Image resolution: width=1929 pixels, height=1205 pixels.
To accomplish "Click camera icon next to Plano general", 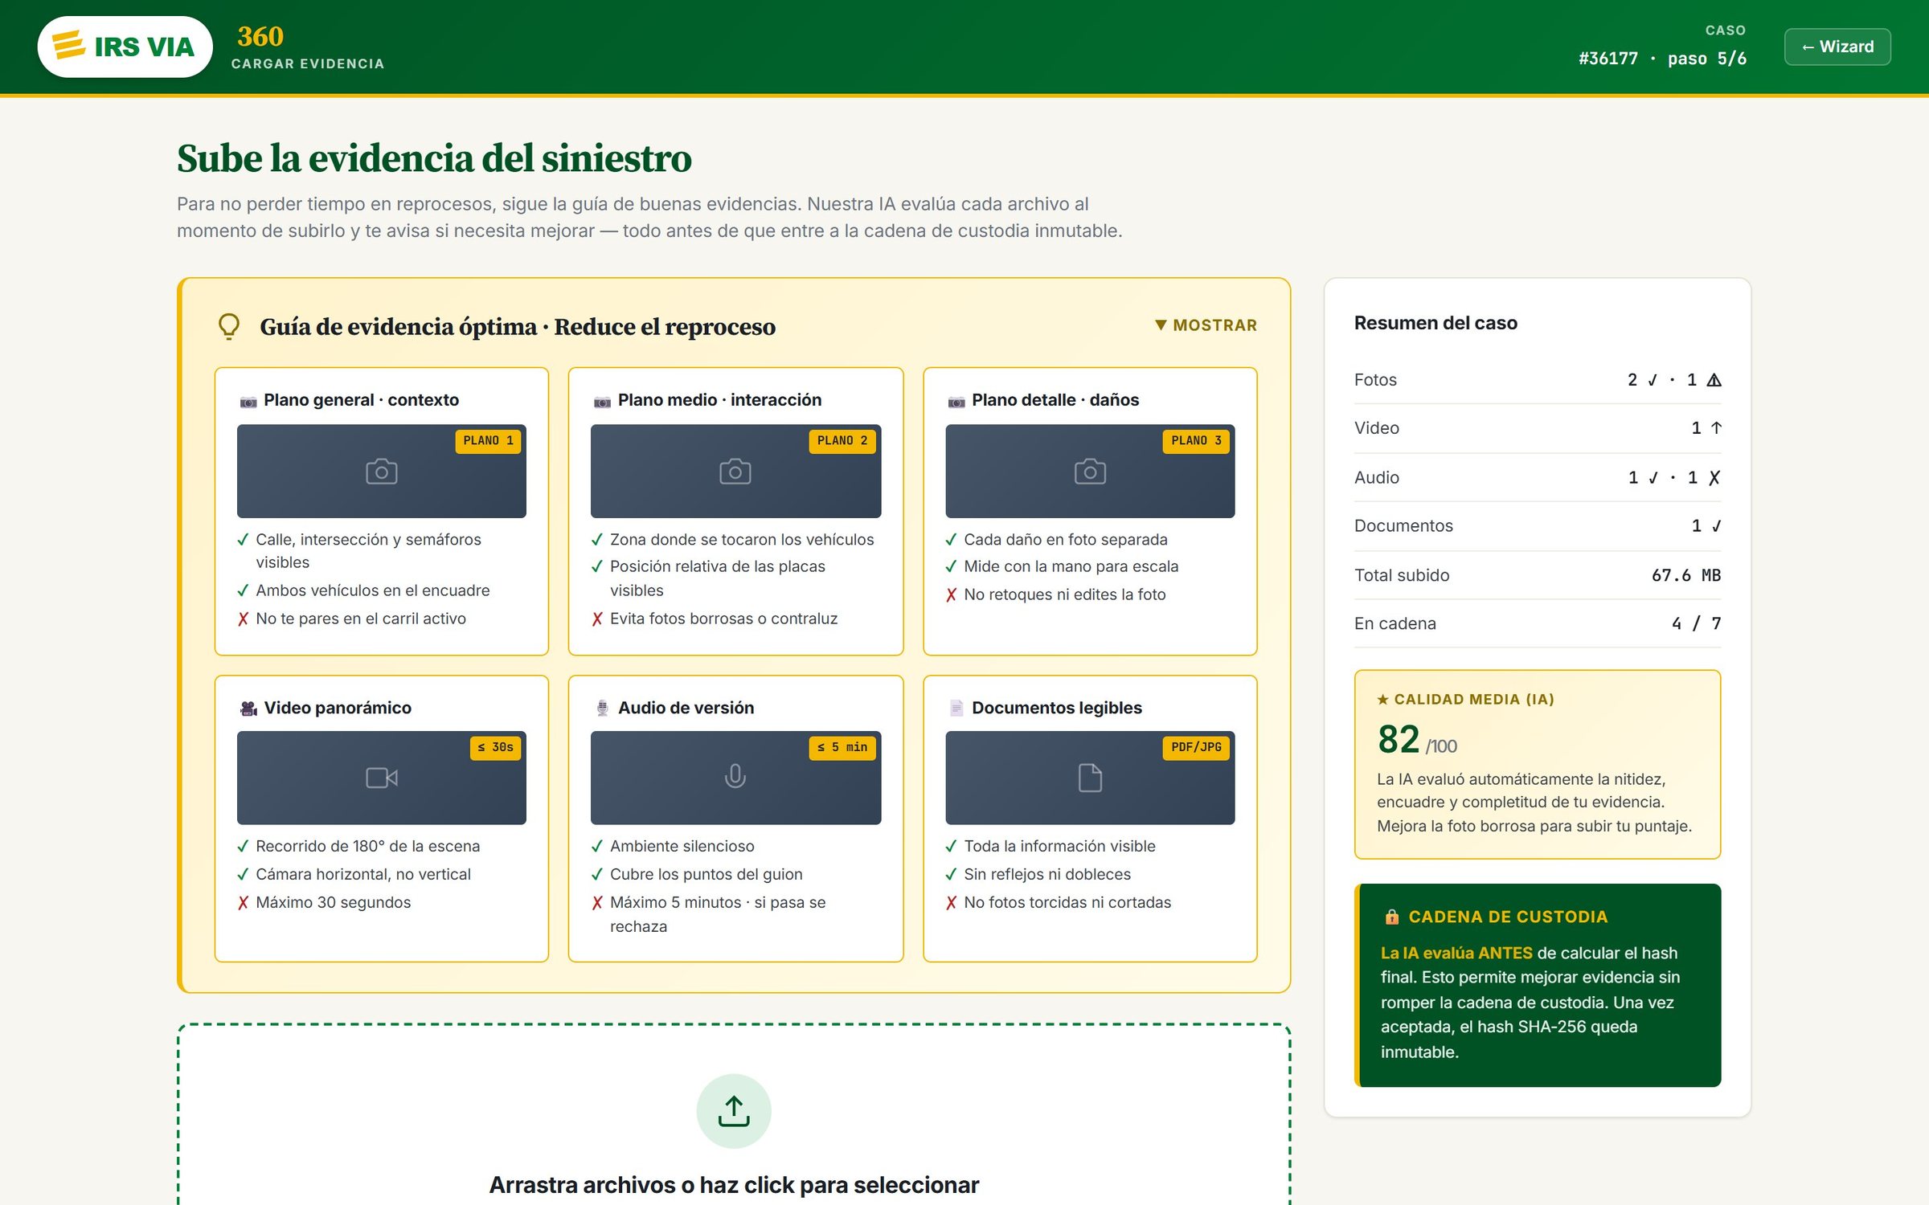I will [x=248, y=401].
